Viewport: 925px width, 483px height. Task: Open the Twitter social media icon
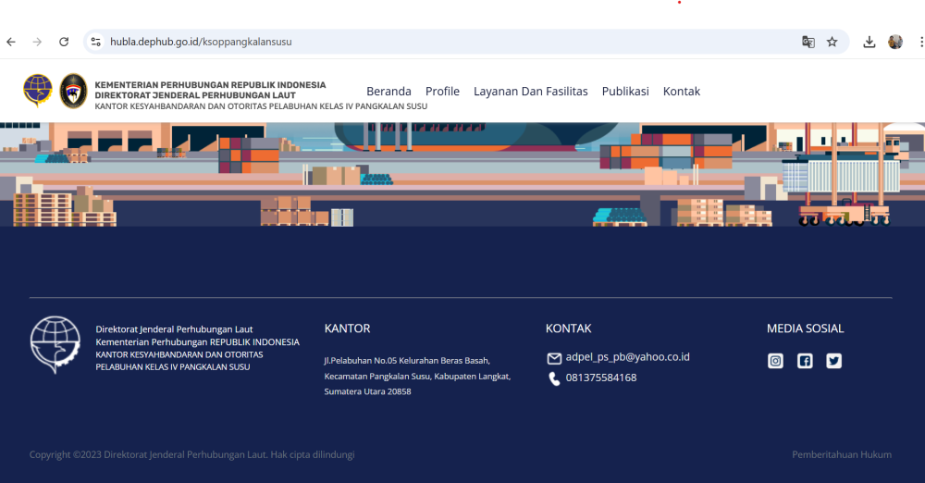pyautogui.click(x=833, y=361)
